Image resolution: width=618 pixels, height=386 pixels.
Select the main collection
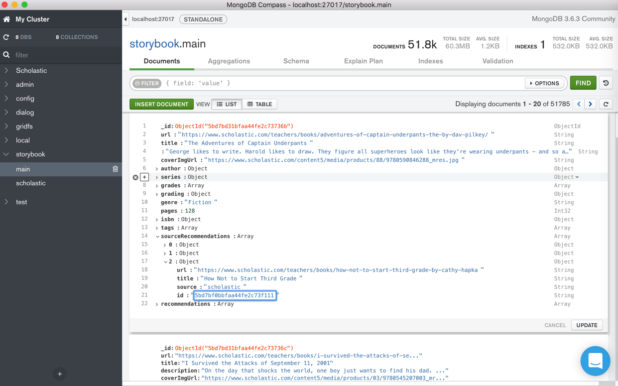tap(23, 169)
